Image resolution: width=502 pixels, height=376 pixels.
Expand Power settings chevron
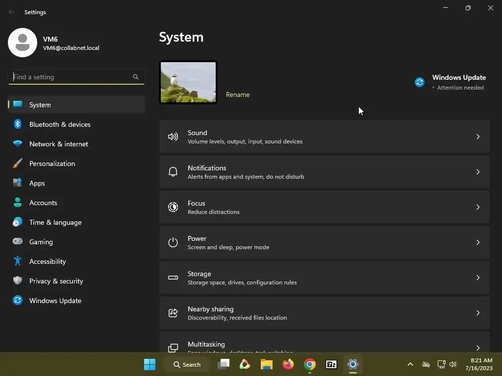point(477,242)
